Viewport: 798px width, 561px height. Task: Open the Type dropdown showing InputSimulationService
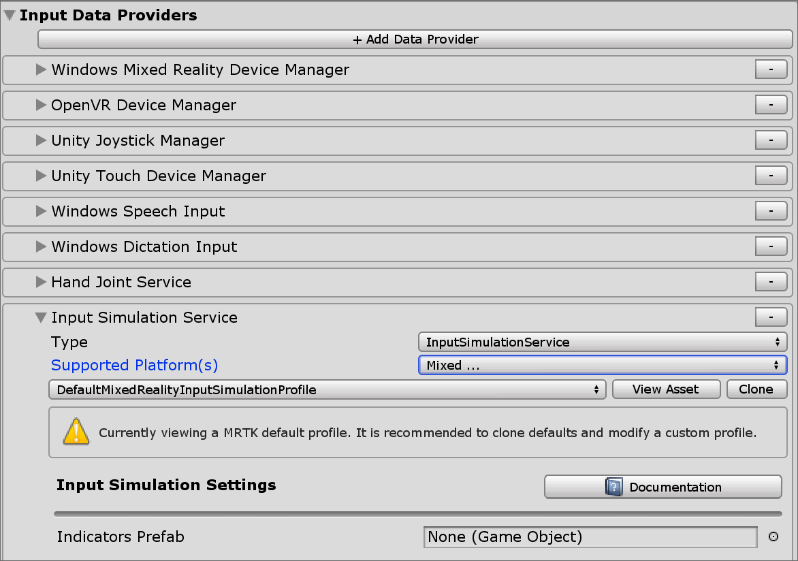click(x=602, y=342)
